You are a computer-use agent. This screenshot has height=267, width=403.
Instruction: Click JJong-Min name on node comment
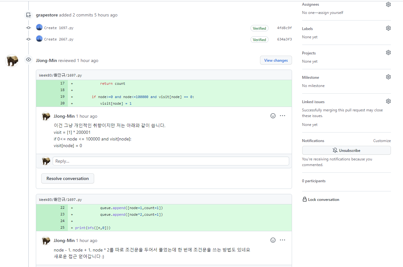pyautogui.click(x=64, y=240)
